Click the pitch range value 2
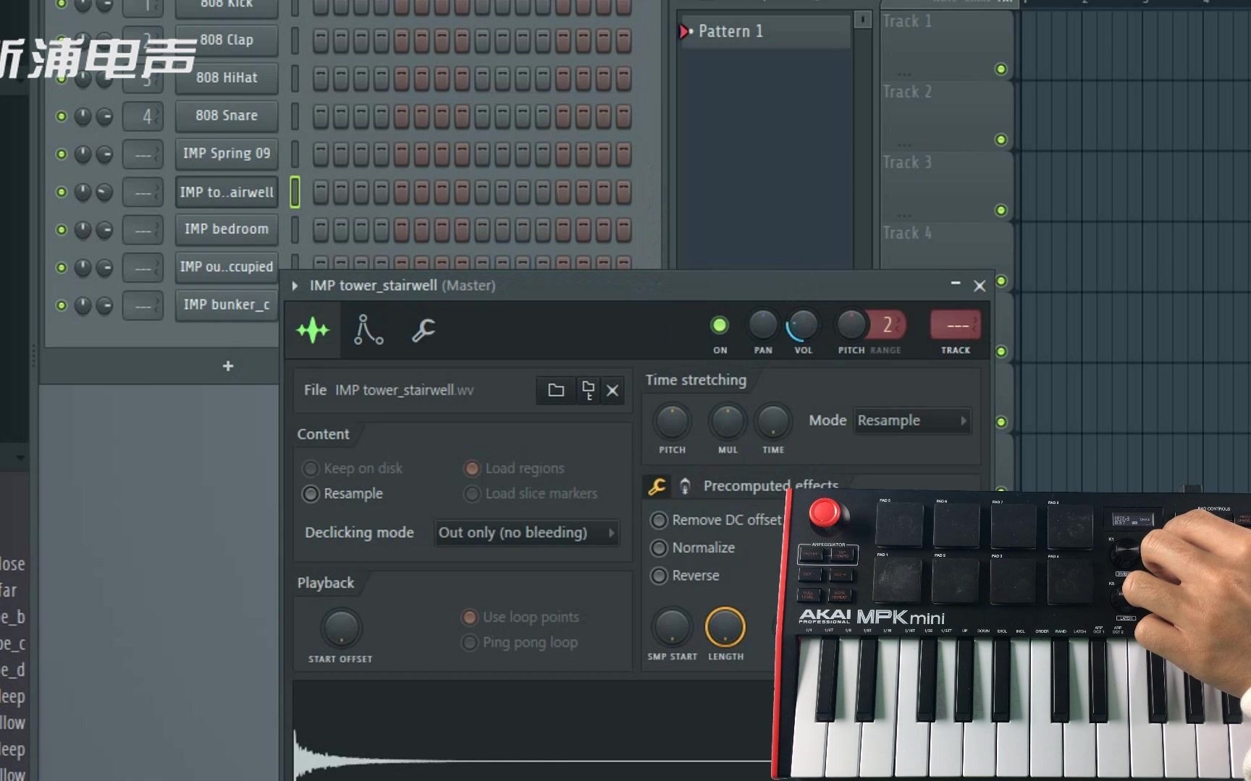Screen dimensions: 1251x781 887,325
